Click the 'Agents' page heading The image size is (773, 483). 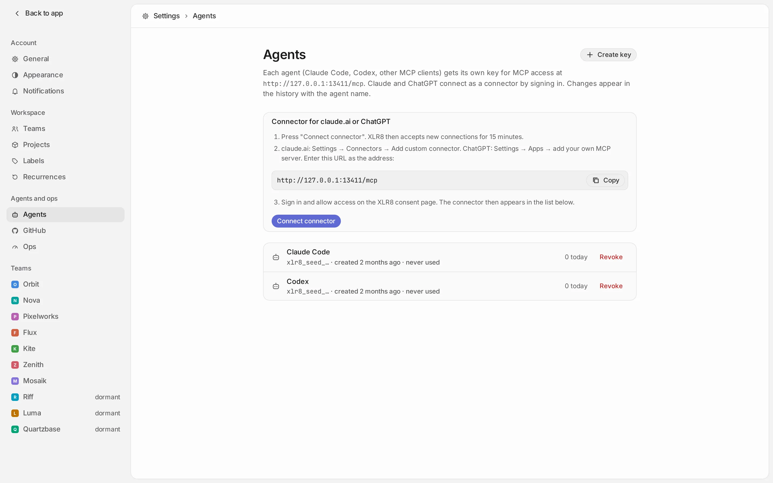tap(284, 55)
